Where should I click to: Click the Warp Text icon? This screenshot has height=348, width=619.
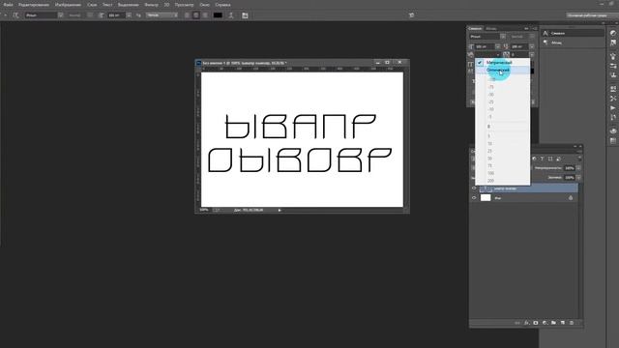click(231, 15)
